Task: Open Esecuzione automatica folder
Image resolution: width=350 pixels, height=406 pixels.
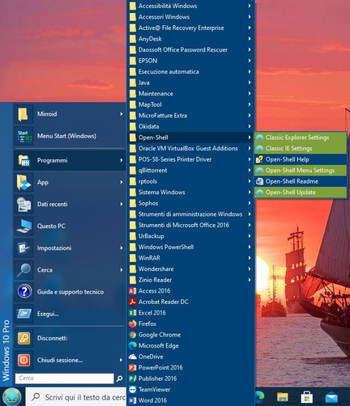Action: [x=191, y=72]
